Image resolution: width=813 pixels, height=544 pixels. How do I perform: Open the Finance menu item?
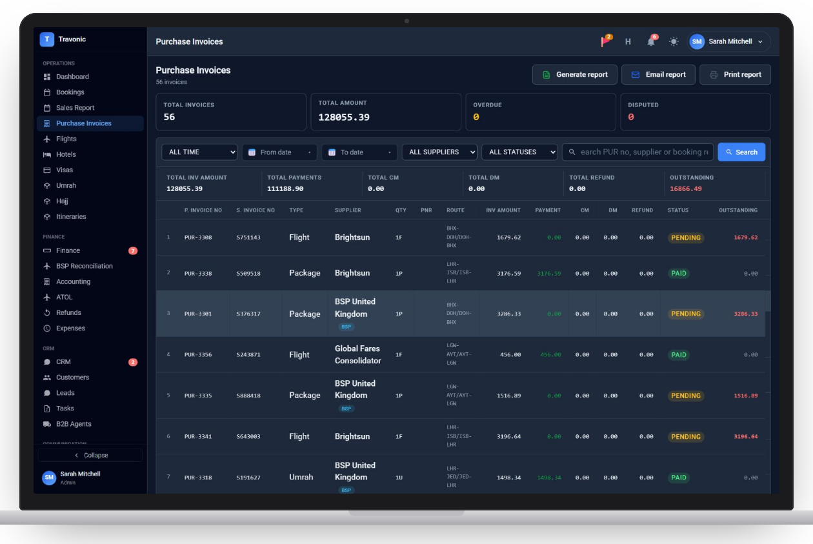(90, 250)
